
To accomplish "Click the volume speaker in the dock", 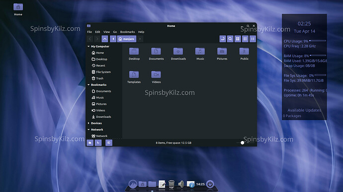I will [181, 184].
